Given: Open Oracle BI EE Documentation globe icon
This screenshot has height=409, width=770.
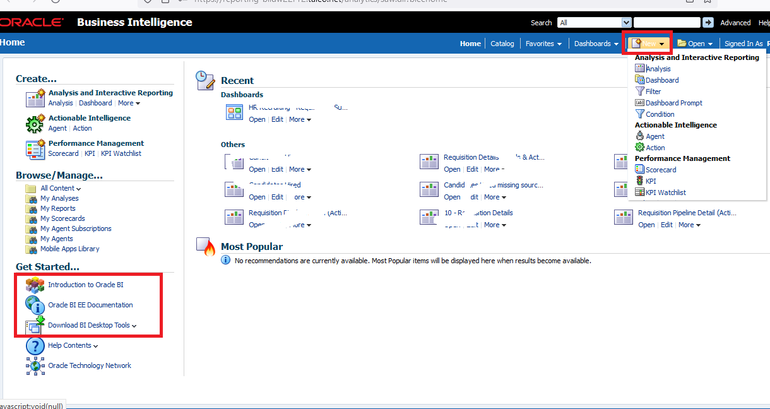Looking at the screenshot, I should pos(35,305).
